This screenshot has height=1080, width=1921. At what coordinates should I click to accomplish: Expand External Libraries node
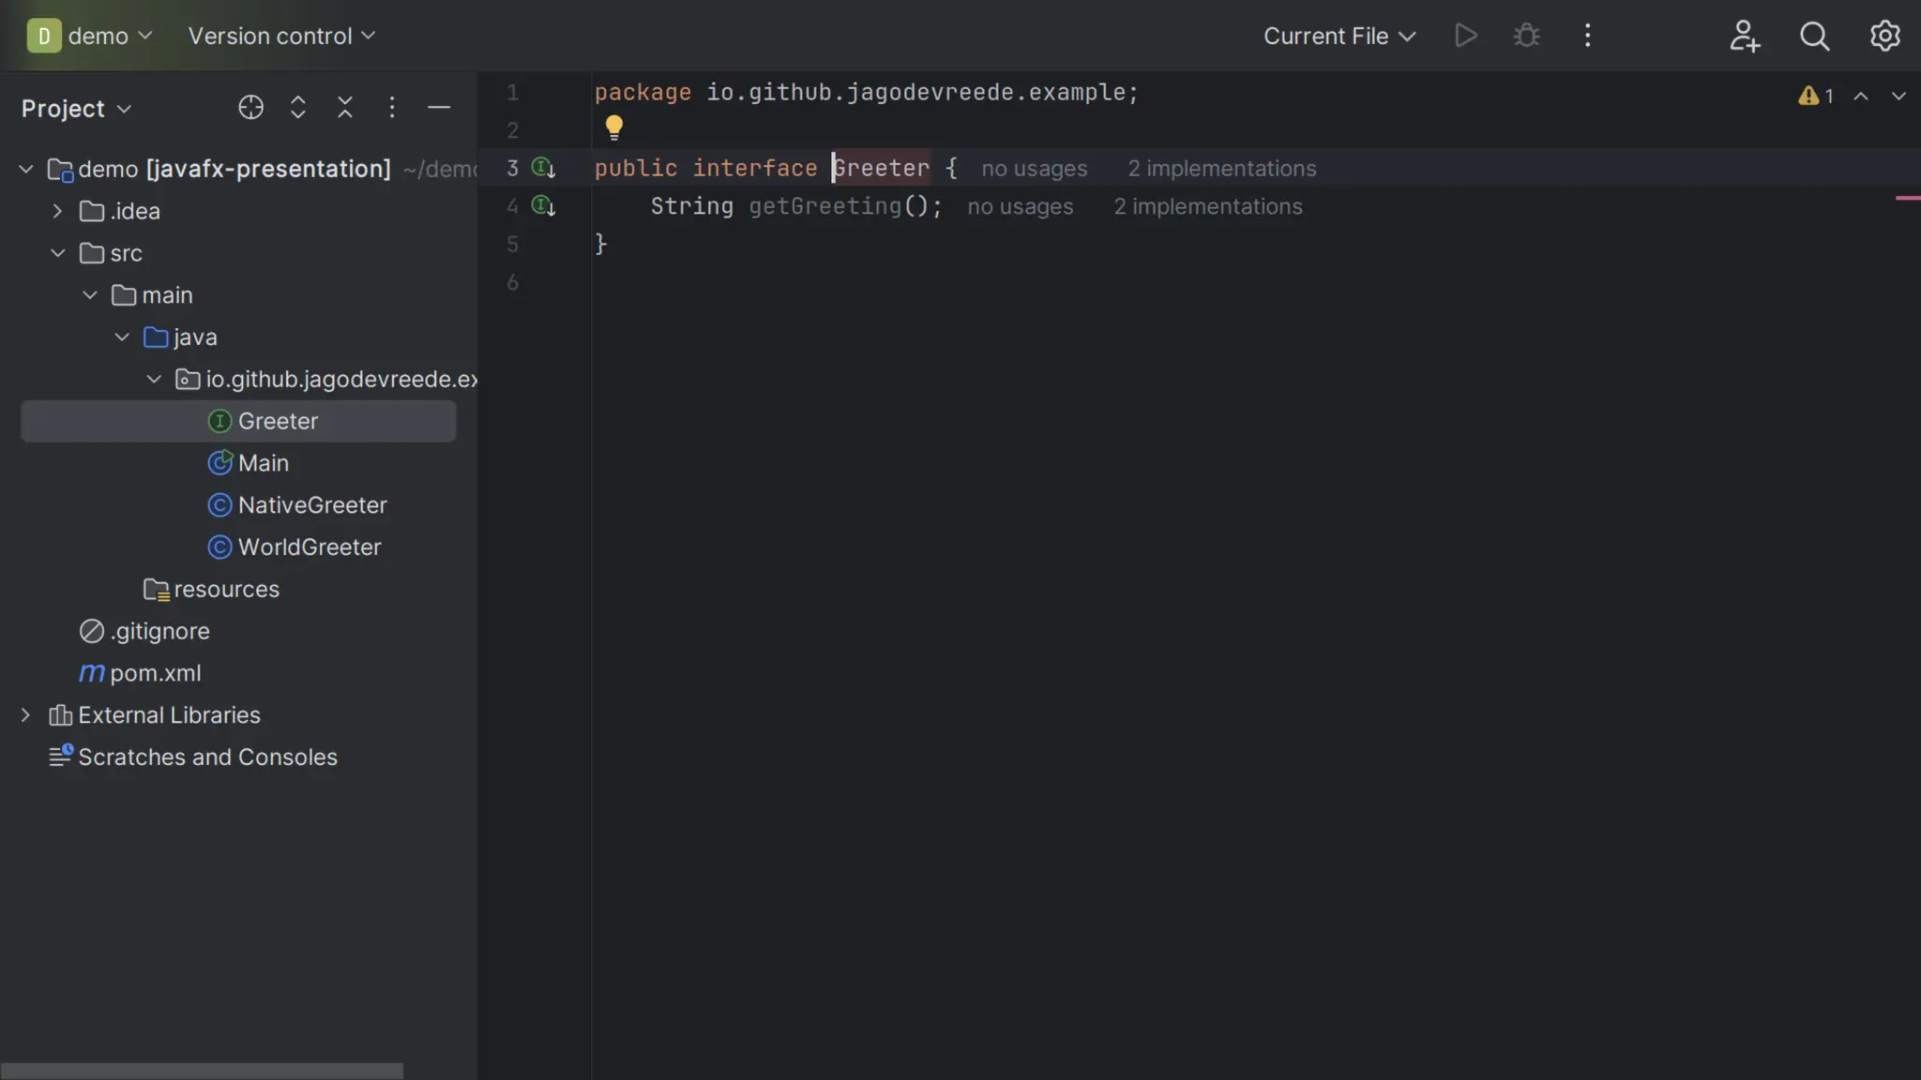pyautogui.click(x=25, y=715)
